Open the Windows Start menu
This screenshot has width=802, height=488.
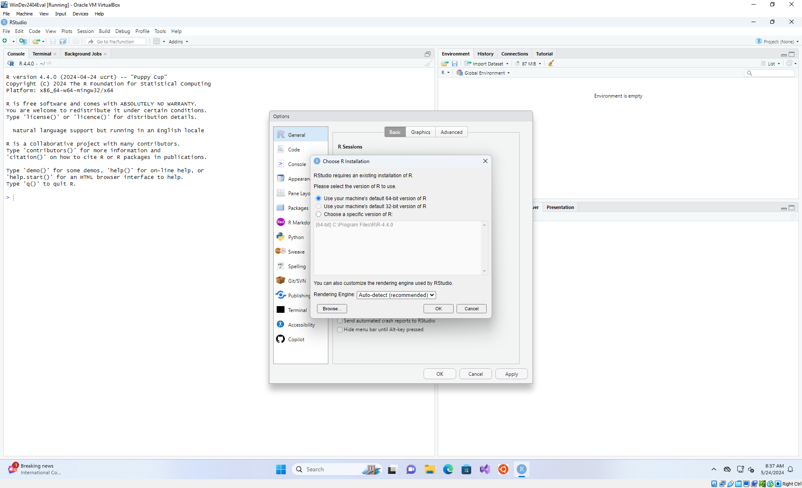281,470
